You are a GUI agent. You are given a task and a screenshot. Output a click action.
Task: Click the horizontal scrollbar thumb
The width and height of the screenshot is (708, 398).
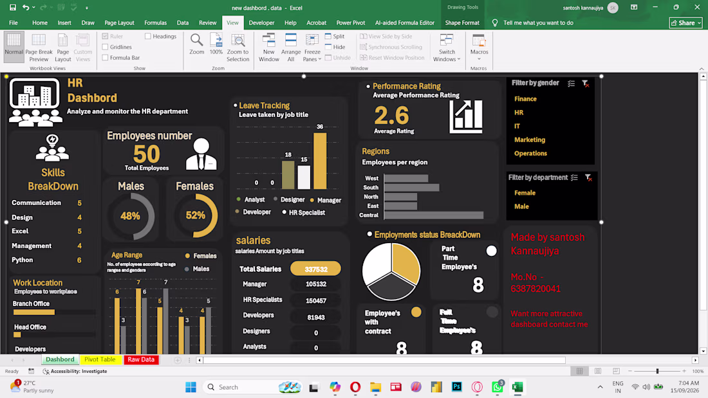point(384,360)
